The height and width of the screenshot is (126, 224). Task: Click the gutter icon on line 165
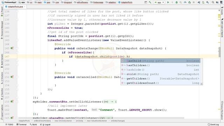(12, 118)
